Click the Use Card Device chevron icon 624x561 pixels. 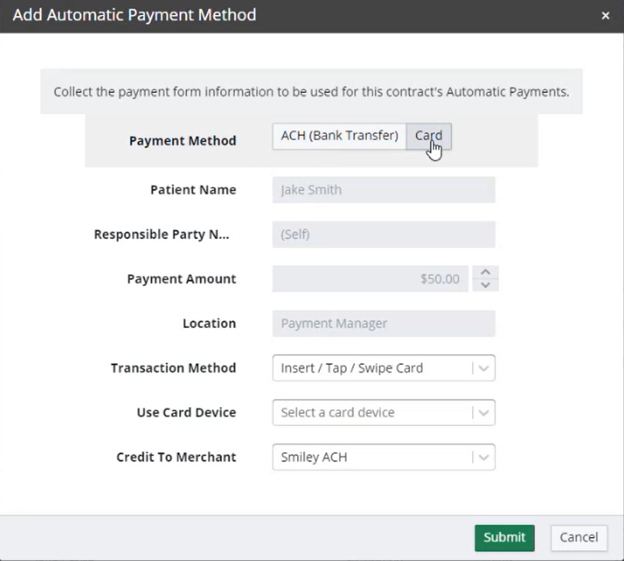pos(484,412)
